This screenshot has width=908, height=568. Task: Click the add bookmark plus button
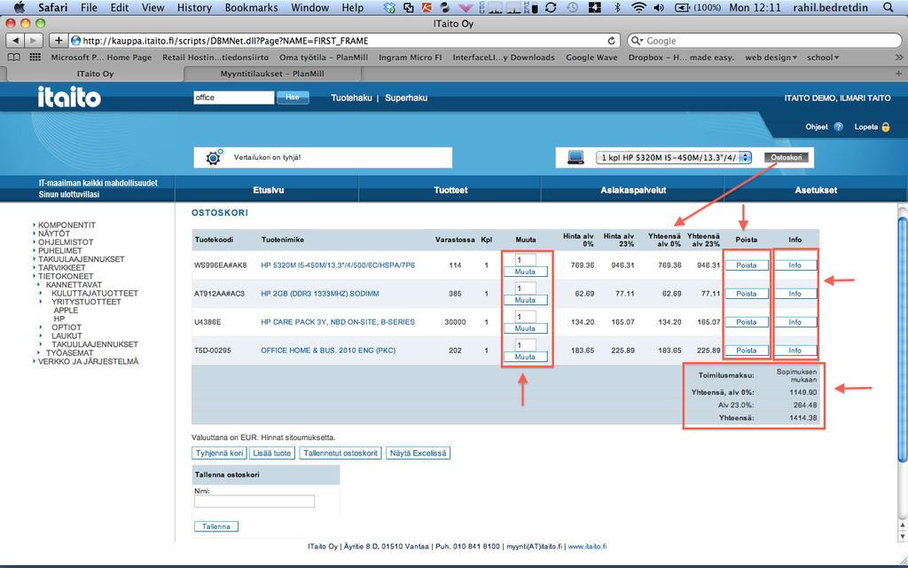[58, 41]
